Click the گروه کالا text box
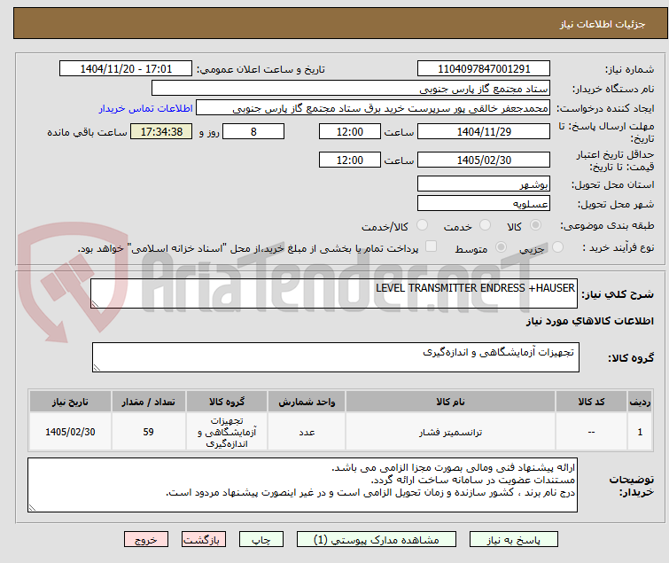The height and width of the screenshot is (563, 669). (335, 357)
